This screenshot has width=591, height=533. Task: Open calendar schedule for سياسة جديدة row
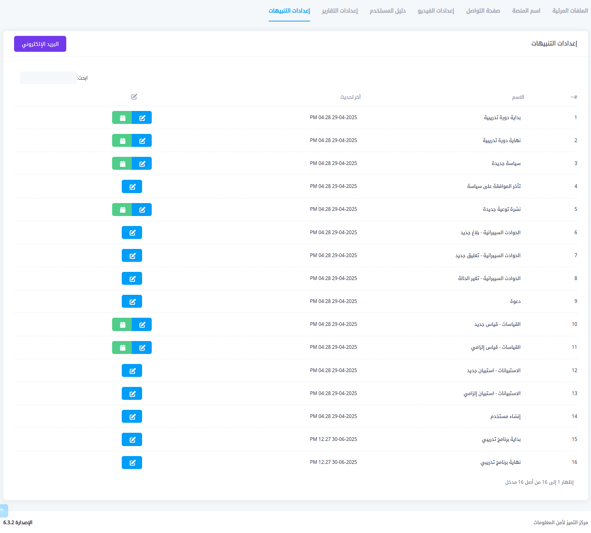point(122,163)
